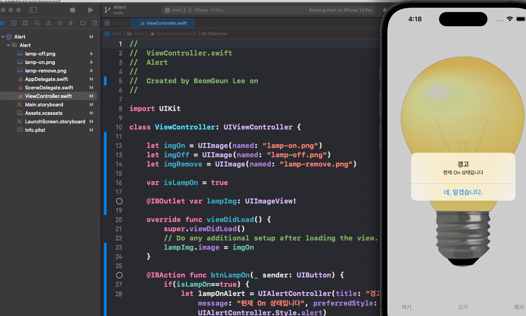Viewport: 526px width, 316px height.
Task: Click the M status of AppDelegate.swift
Action: pyautogui.click(x=91, y=79)
